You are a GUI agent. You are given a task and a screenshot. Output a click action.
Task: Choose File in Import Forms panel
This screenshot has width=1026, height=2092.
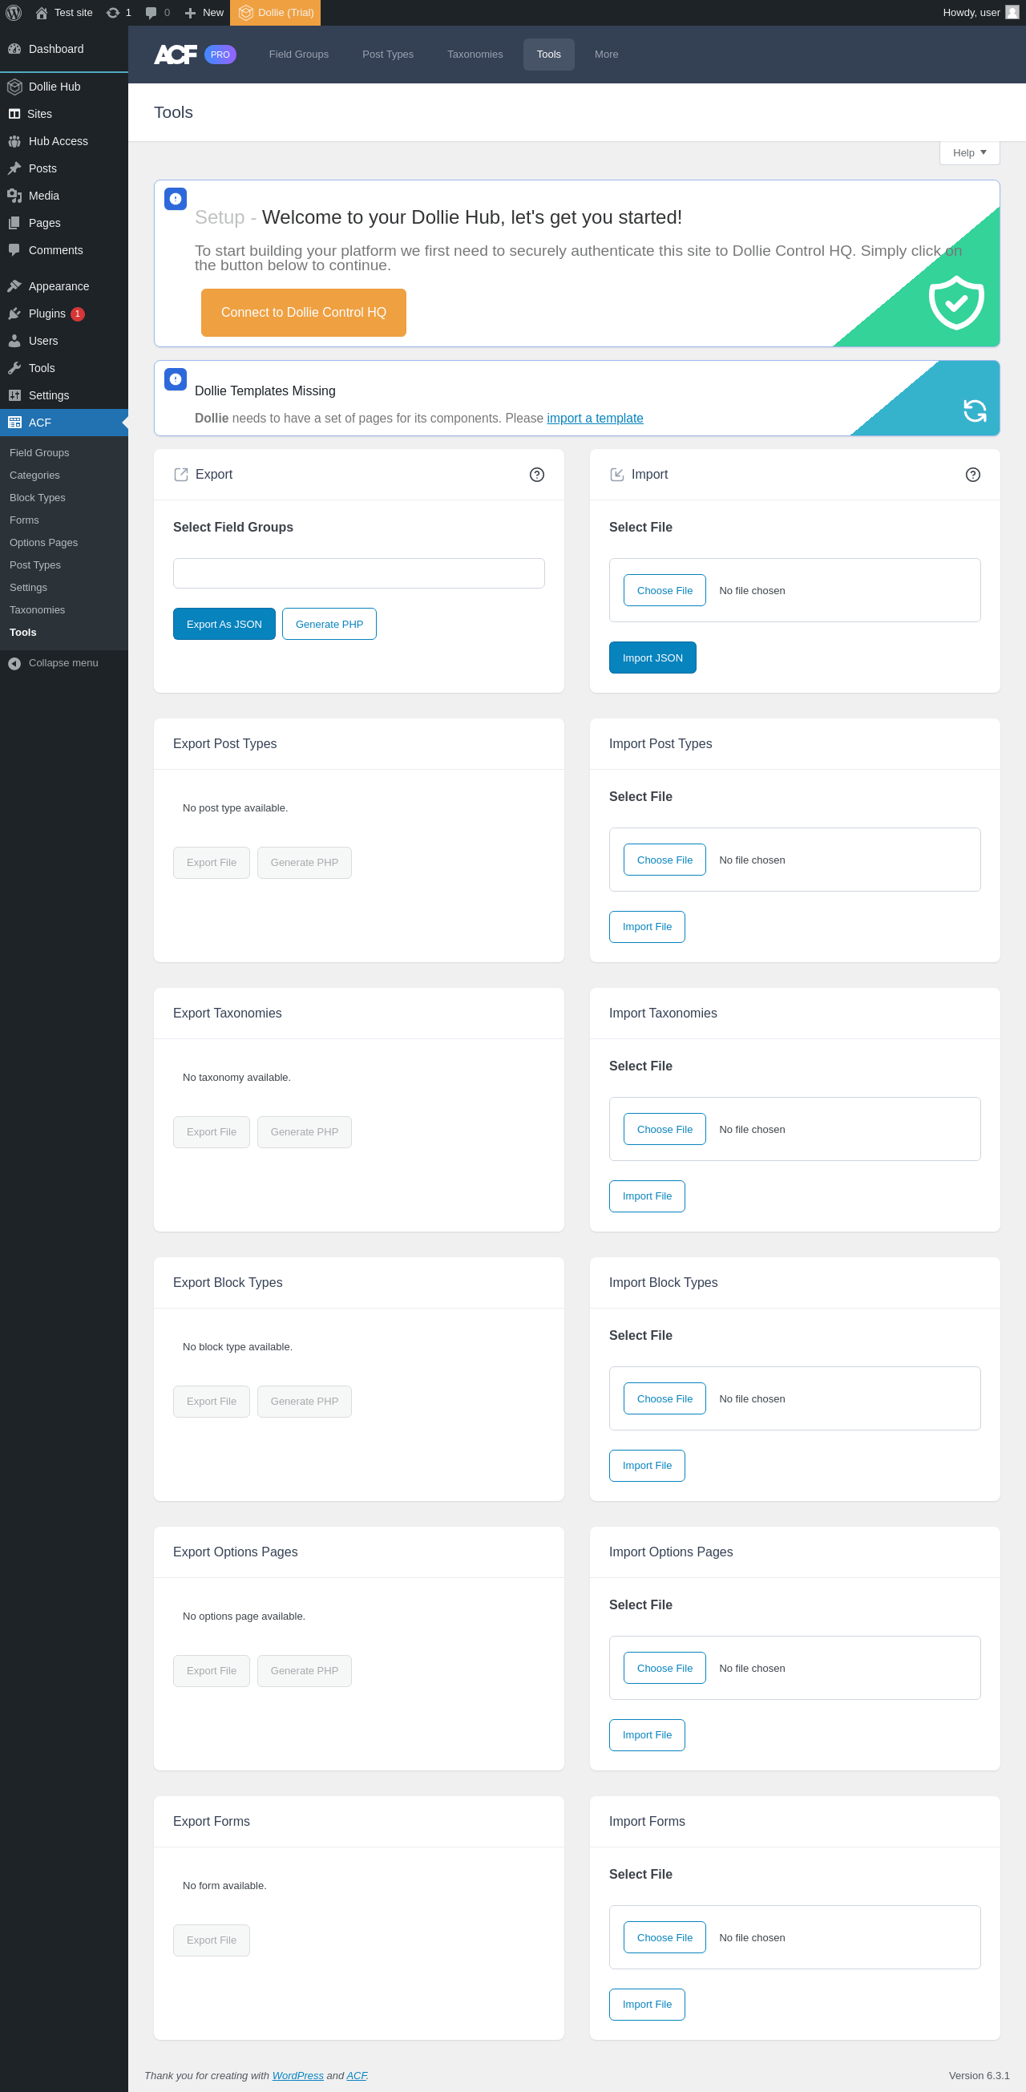pos(664,1937)
